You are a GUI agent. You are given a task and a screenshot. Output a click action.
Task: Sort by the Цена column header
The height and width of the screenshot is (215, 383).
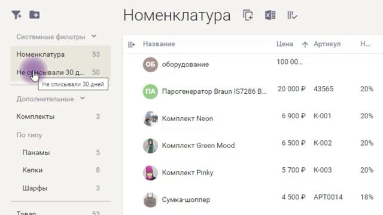click(285, 44)
